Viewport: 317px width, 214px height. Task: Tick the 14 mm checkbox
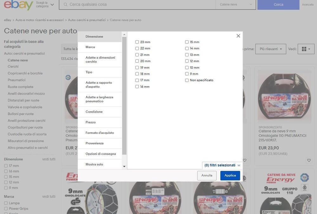click(187, 48)
